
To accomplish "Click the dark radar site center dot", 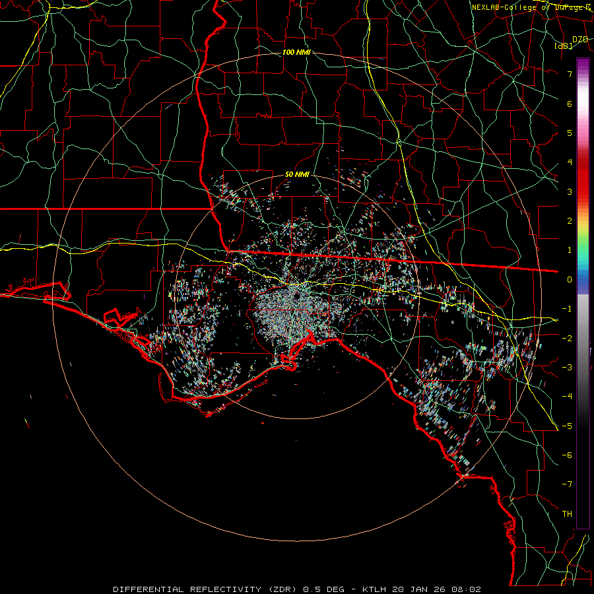I will tap(296, 296).
